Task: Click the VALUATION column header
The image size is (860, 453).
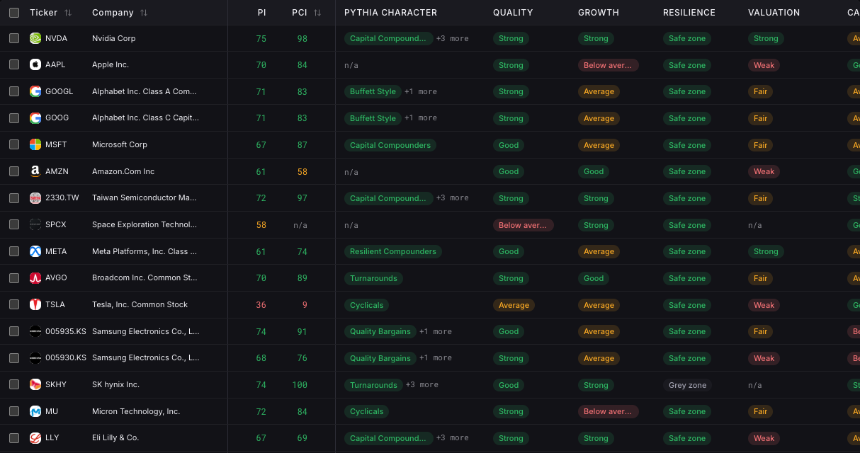Action: click(774, 13)
